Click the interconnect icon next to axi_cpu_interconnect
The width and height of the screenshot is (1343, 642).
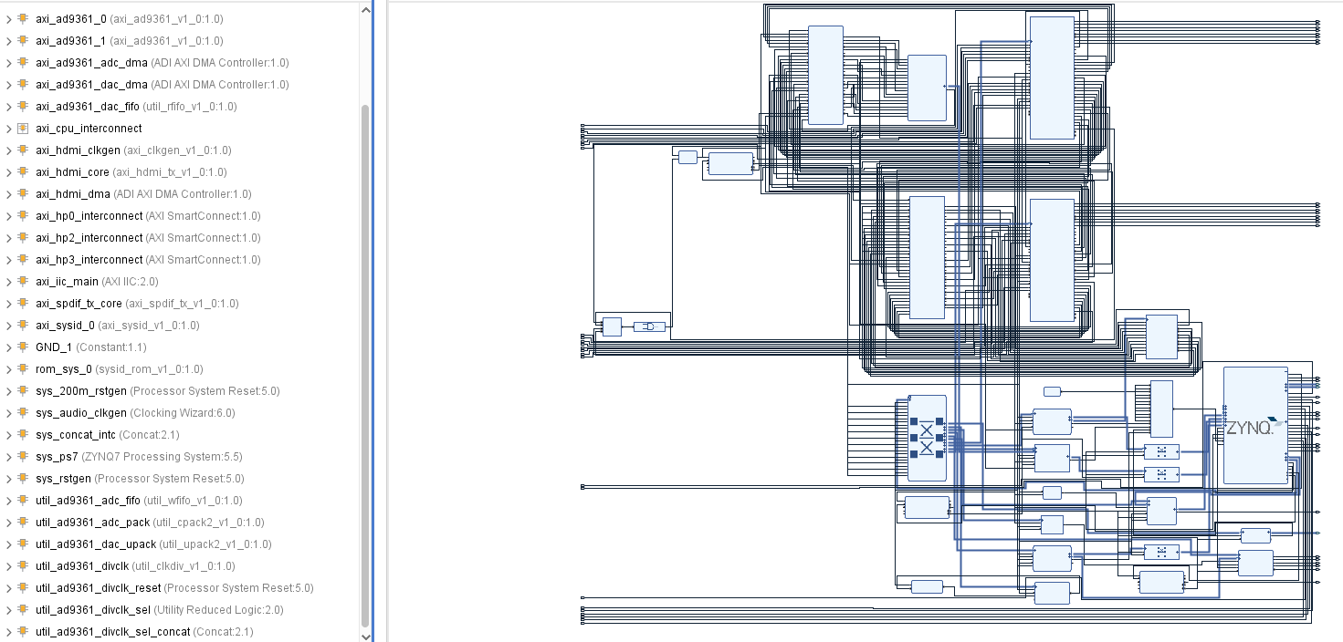pyautogui.click(x=22, y=128)
